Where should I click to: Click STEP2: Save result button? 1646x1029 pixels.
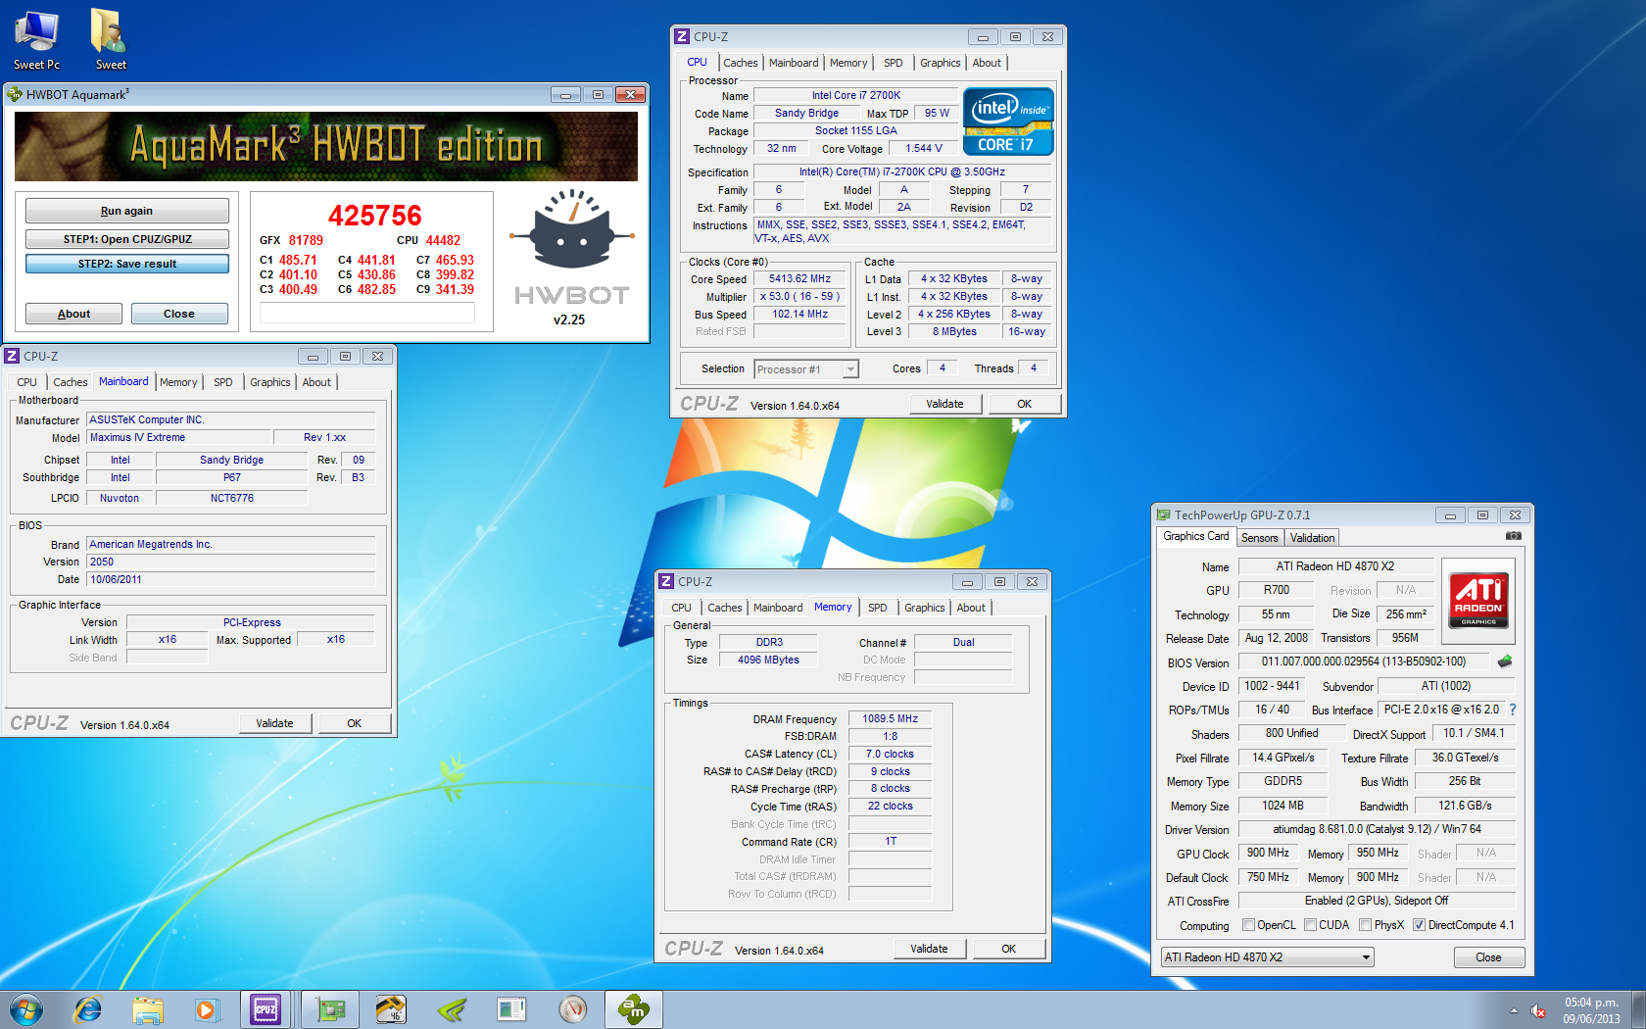[x=127, y=264]
